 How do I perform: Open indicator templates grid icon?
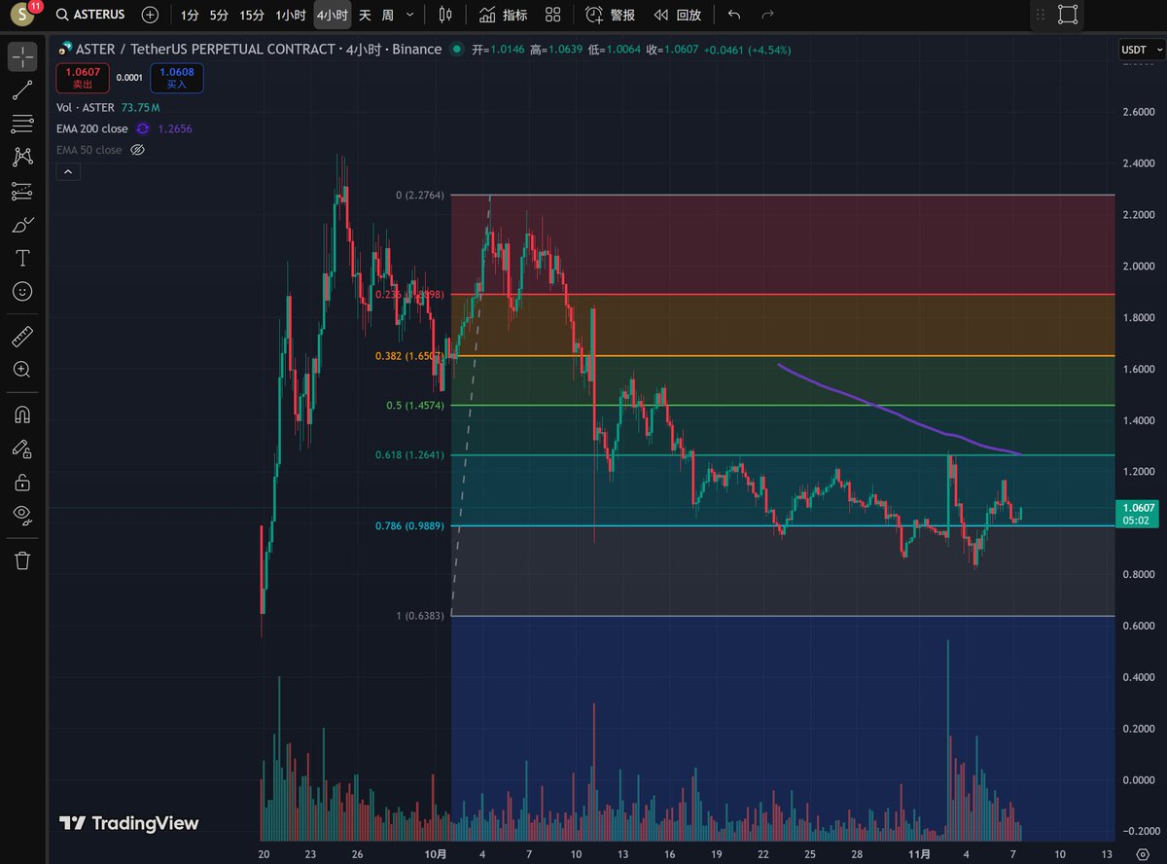552,15
